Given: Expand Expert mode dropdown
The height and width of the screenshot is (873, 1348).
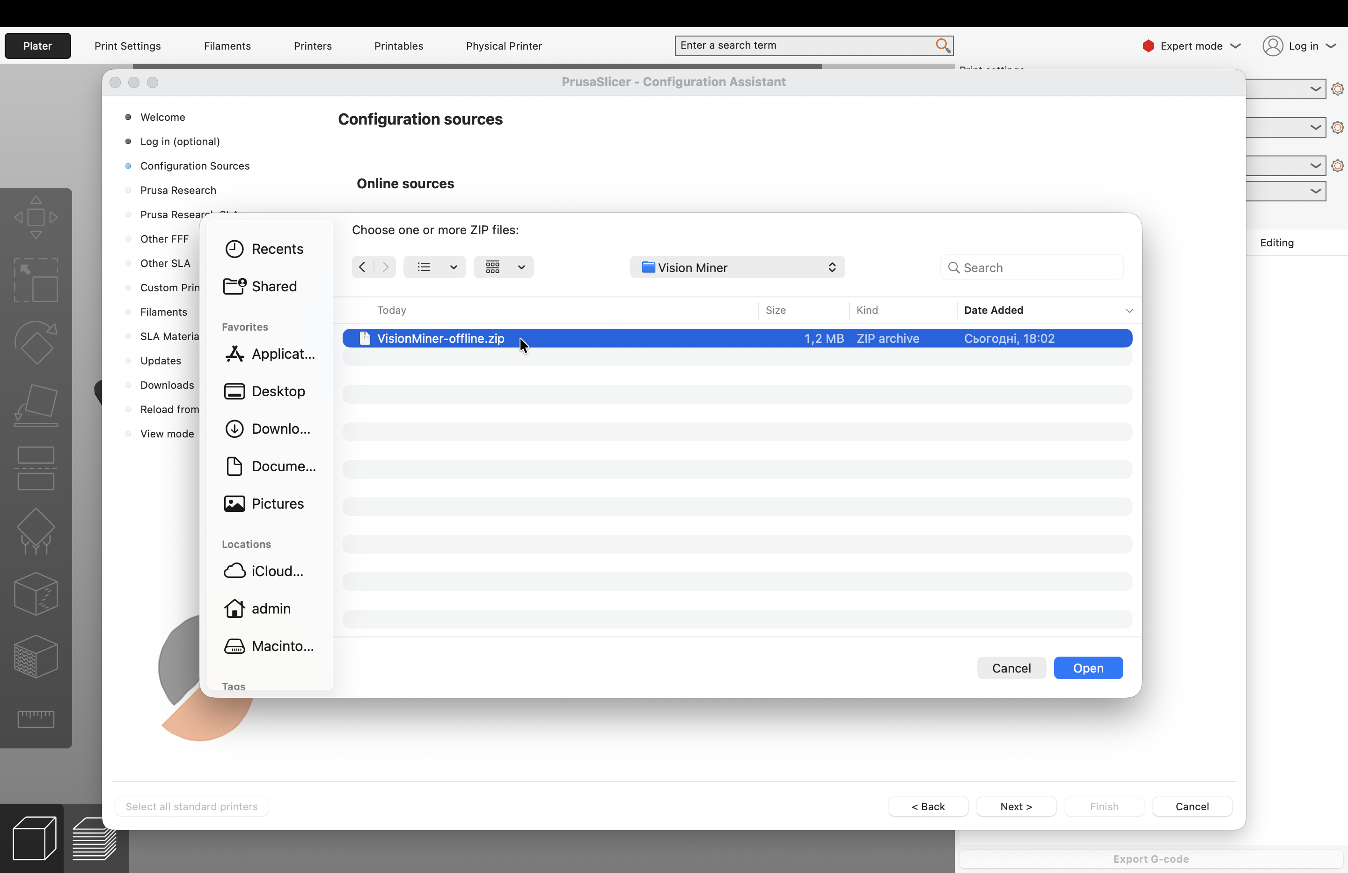Looking at the screenshot, I should coord(1236,46).
